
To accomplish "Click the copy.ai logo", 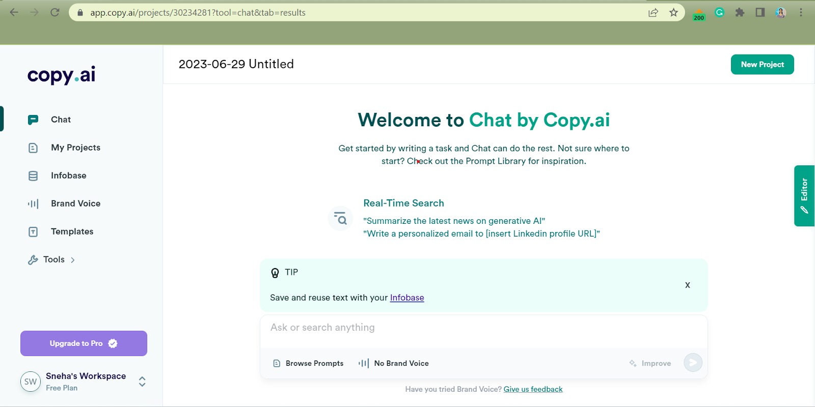I will pos(62,75).
